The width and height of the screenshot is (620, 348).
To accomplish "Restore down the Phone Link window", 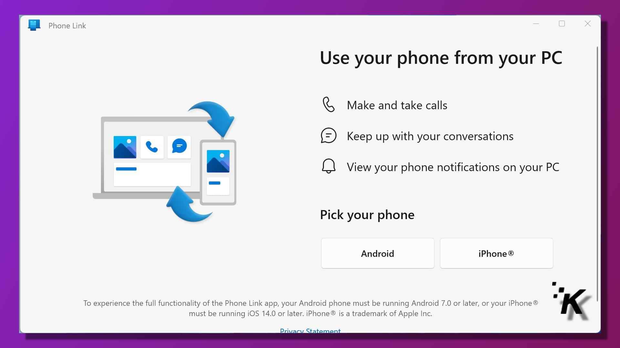I will click(562, 24).
